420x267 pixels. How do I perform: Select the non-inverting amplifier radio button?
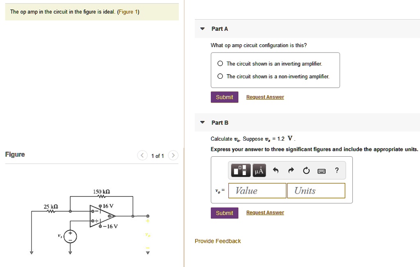pyautogui.click(x=220, y=76)
